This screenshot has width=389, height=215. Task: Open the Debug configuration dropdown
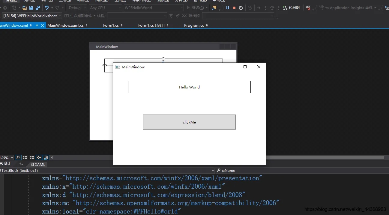click(x=77, y=8)
